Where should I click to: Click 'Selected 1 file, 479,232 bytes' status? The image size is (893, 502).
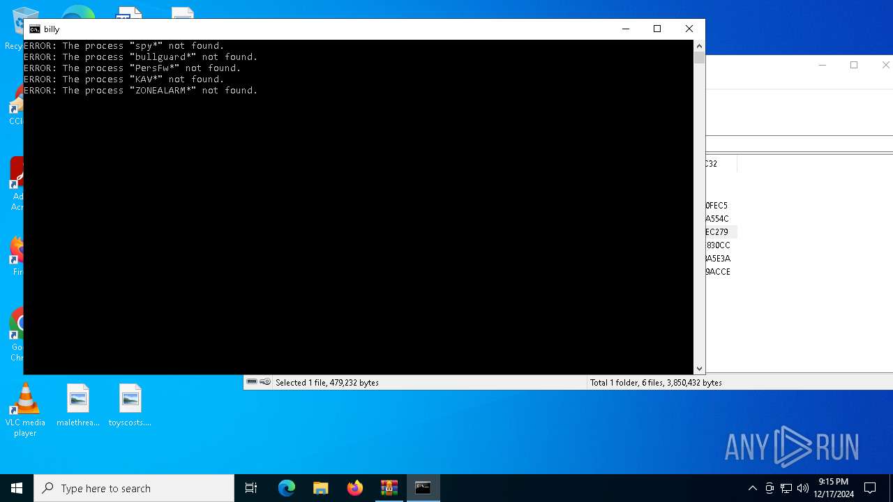pos(327,383)
